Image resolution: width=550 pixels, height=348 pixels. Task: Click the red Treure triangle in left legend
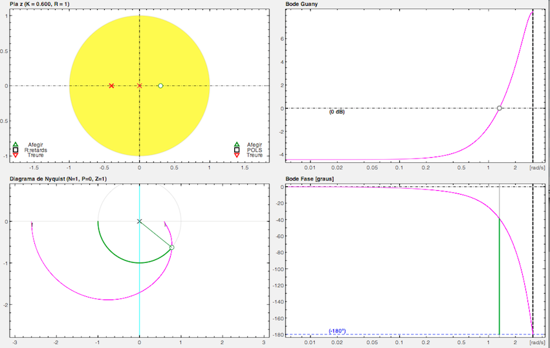(x=16, y=155)
